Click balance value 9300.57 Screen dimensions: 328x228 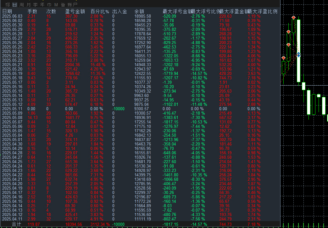pyautogui.click(x=142, y=109)
